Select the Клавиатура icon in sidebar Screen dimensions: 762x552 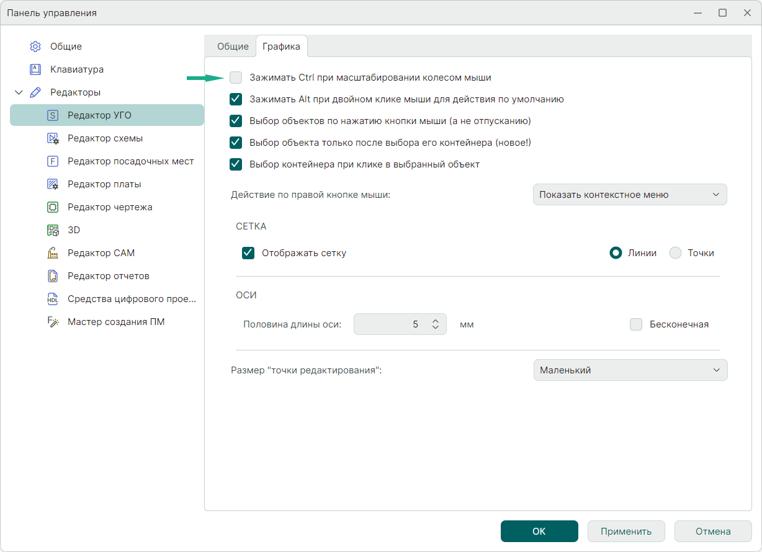tap(35, 69)
